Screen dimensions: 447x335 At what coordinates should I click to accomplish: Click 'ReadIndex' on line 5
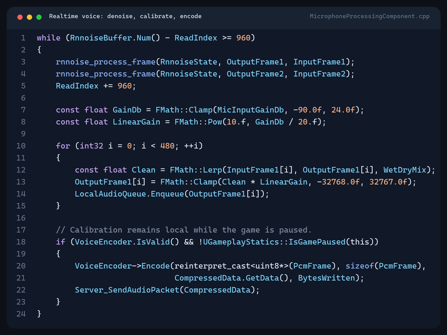pyautogui.click(x=77, y=86)
